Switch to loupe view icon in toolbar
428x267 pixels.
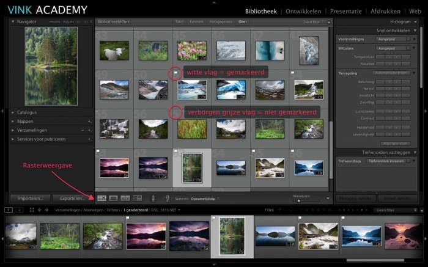click(x=113, y=199)
